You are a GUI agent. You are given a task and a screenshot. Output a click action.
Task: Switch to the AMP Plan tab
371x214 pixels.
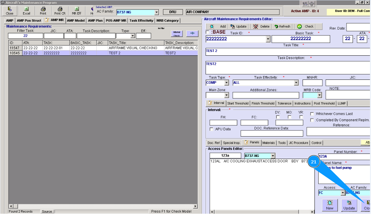tap(95, 20)
